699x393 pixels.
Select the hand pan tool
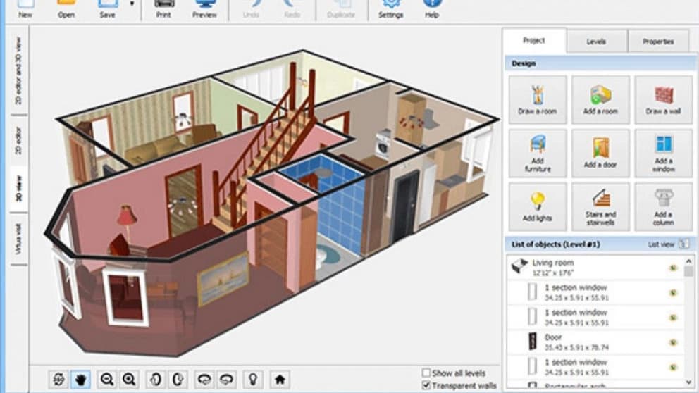81,380
